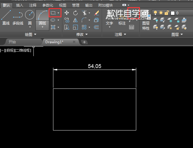Image resolution: width=193 pixels, height=148 pixels.
Task: Select the 多段线 (Polyline) tool
Action: [18, 18]
